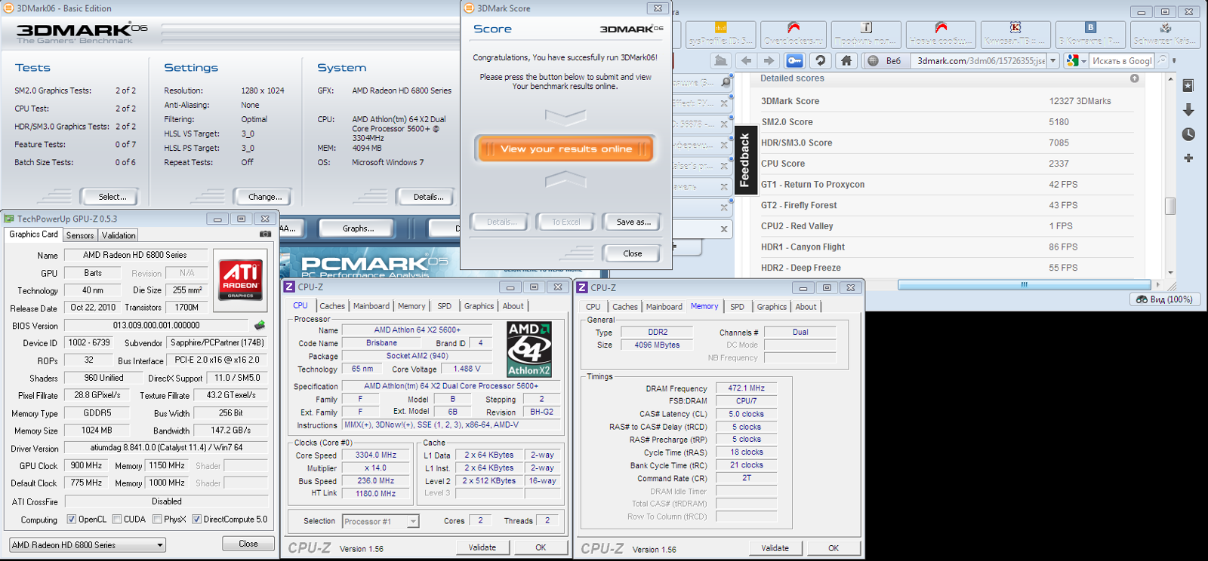This screenshot has height=561, width=1208.
Task: Switch to Caches tab in left CPU-Z
Action: (x=332, y=305)
